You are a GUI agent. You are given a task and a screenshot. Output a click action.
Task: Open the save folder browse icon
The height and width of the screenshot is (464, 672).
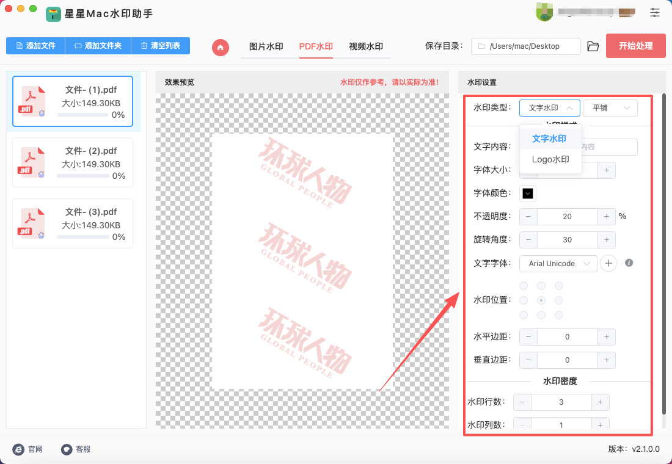click(x=593, y=46)
